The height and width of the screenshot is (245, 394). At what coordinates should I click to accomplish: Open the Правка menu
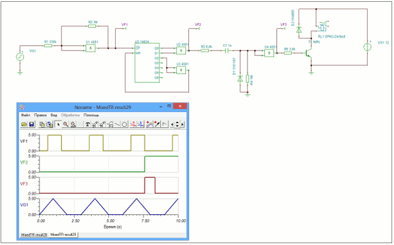[40, 115]
